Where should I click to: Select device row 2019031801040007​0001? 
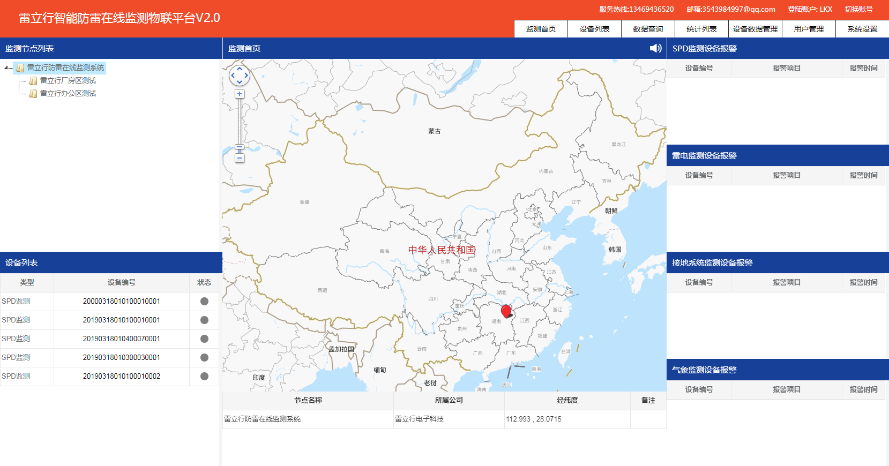(121, 339)
